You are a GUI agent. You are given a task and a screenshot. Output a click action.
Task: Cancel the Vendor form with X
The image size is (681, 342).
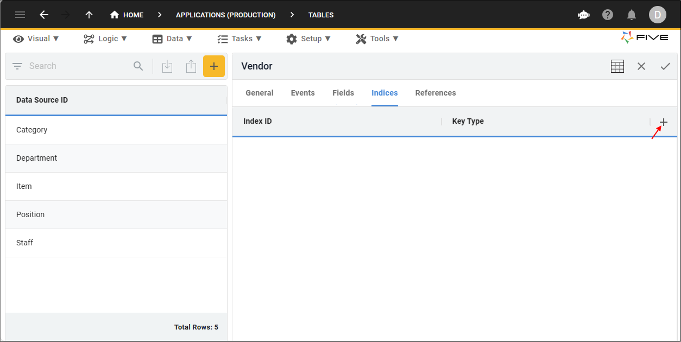click(x=641, y=66)
